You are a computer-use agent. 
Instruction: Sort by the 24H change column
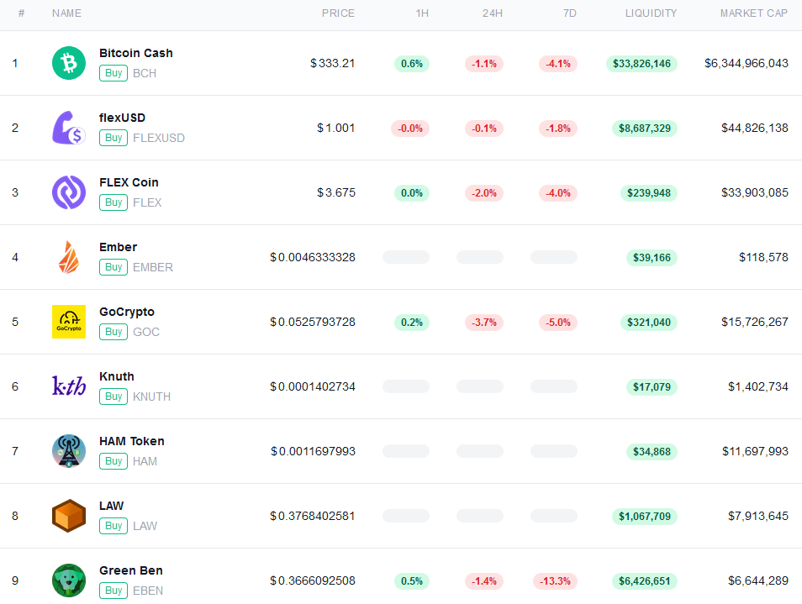(492, 13)
